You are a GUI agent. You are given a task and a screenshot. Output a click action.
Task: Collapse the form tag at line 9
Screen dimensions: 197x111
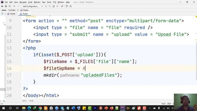(x=21, y=21)
